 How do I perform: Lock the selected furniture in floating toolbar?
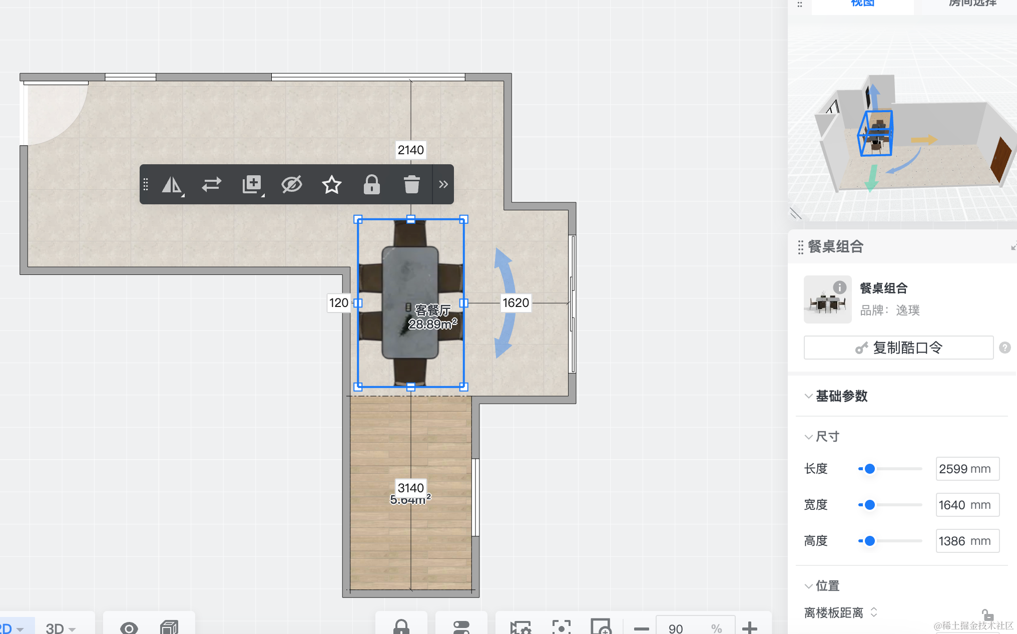[x=371, y=185]
